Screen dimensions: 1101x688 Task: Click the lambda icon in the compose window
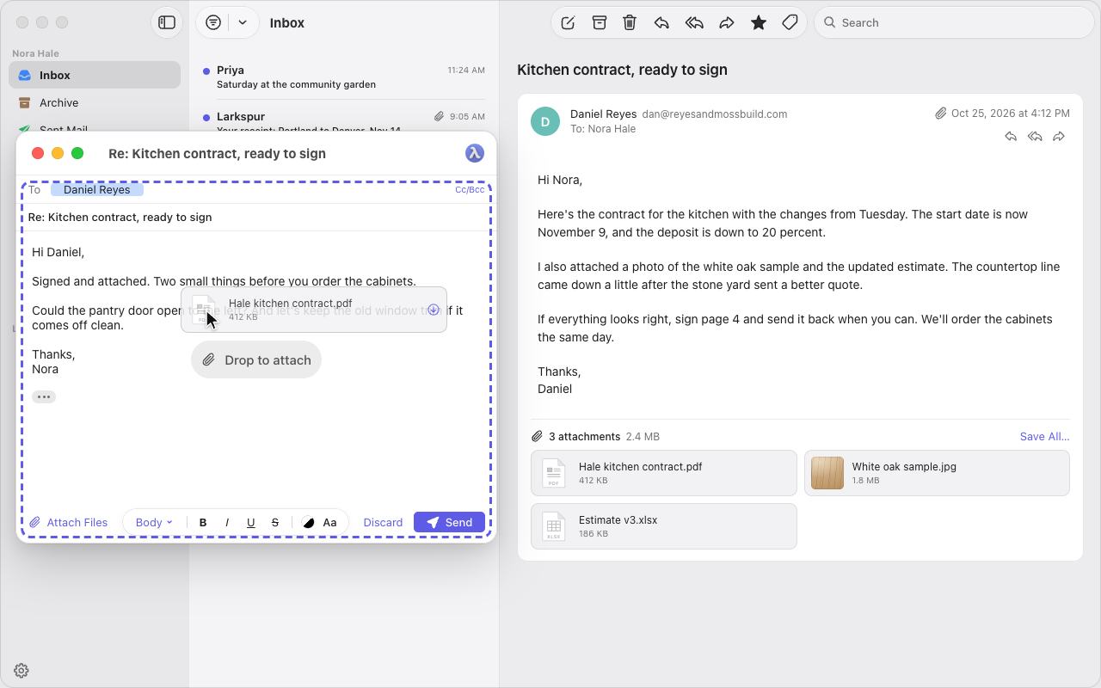click(474, 153)
